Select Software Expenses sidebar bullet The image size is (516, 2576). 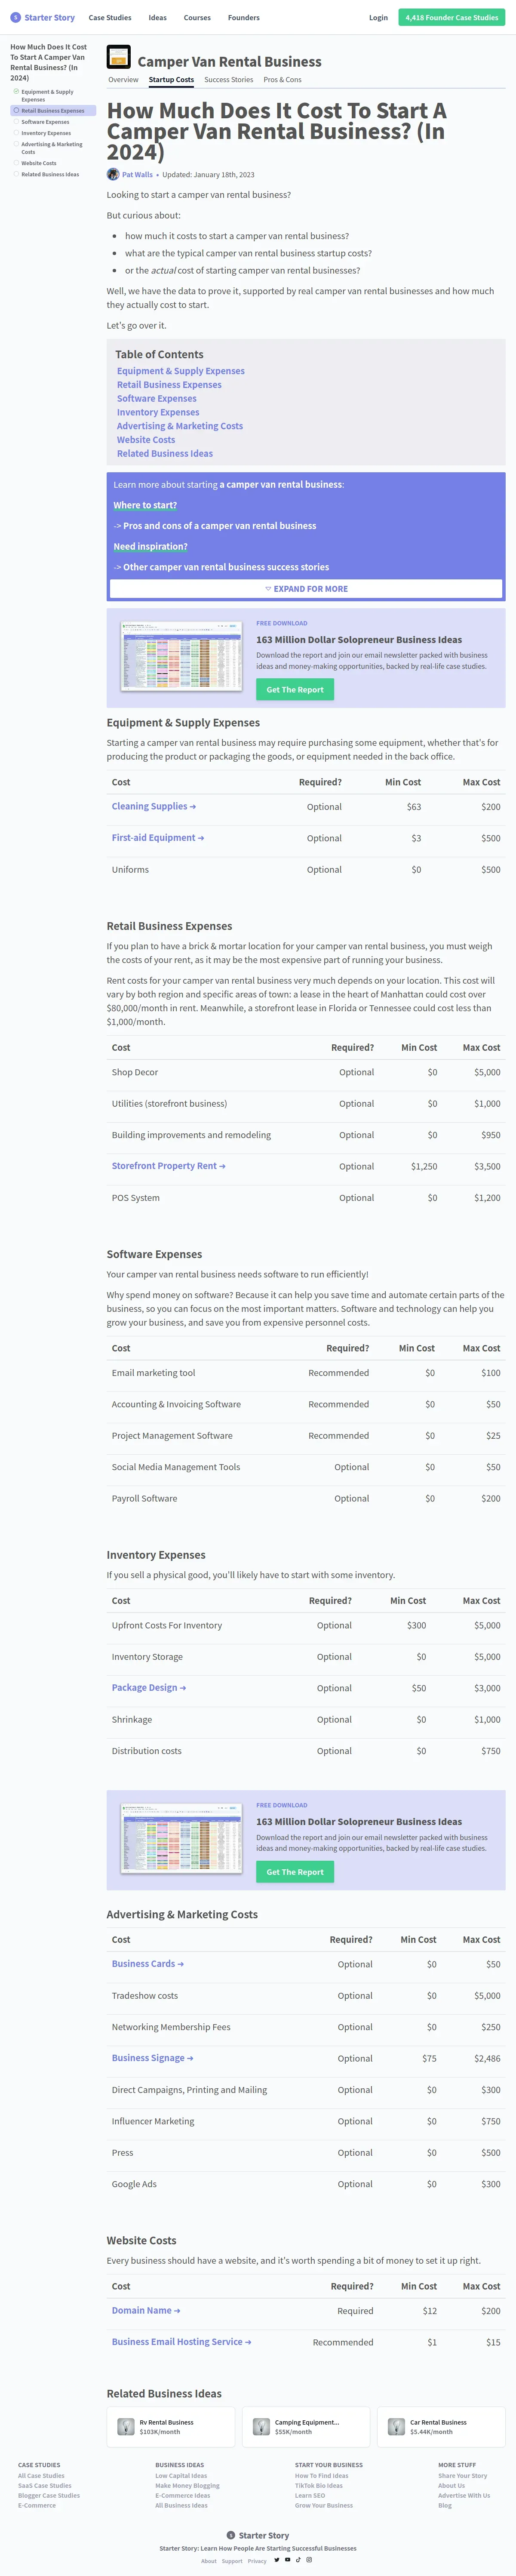tap(16, 122)
